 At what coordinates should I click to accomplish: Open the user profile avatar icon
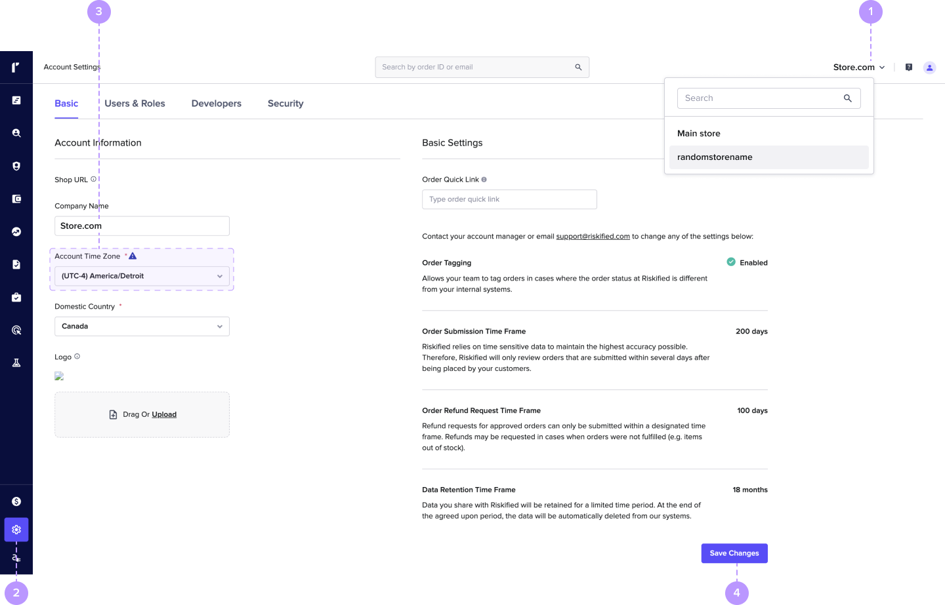pyautogui.click(x=929, y=68)
